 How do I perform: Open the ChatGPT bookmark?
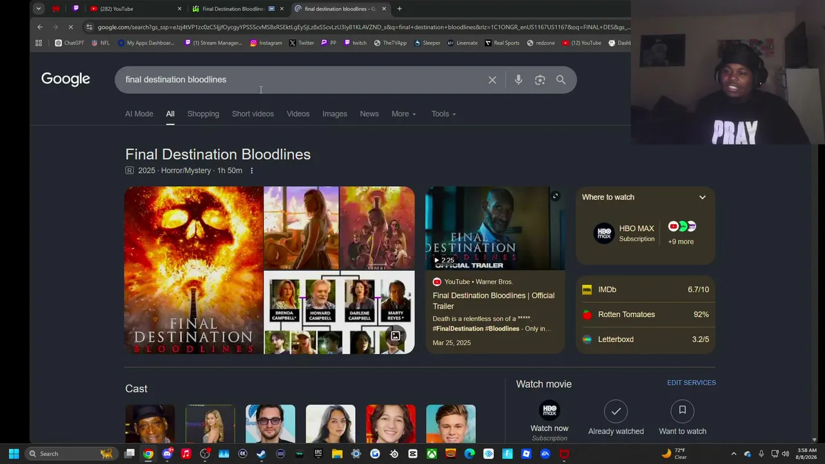pyautogui.click(x=70, y=43)
